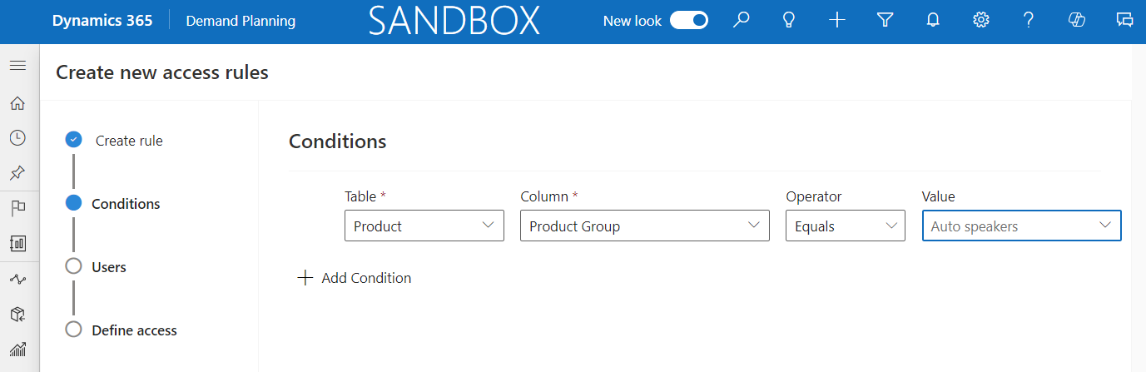Image resolution: width=1146 pixels, height=372 pixels.
Task: Open the bar chart sidebar icon
Action: click(17, 350)
